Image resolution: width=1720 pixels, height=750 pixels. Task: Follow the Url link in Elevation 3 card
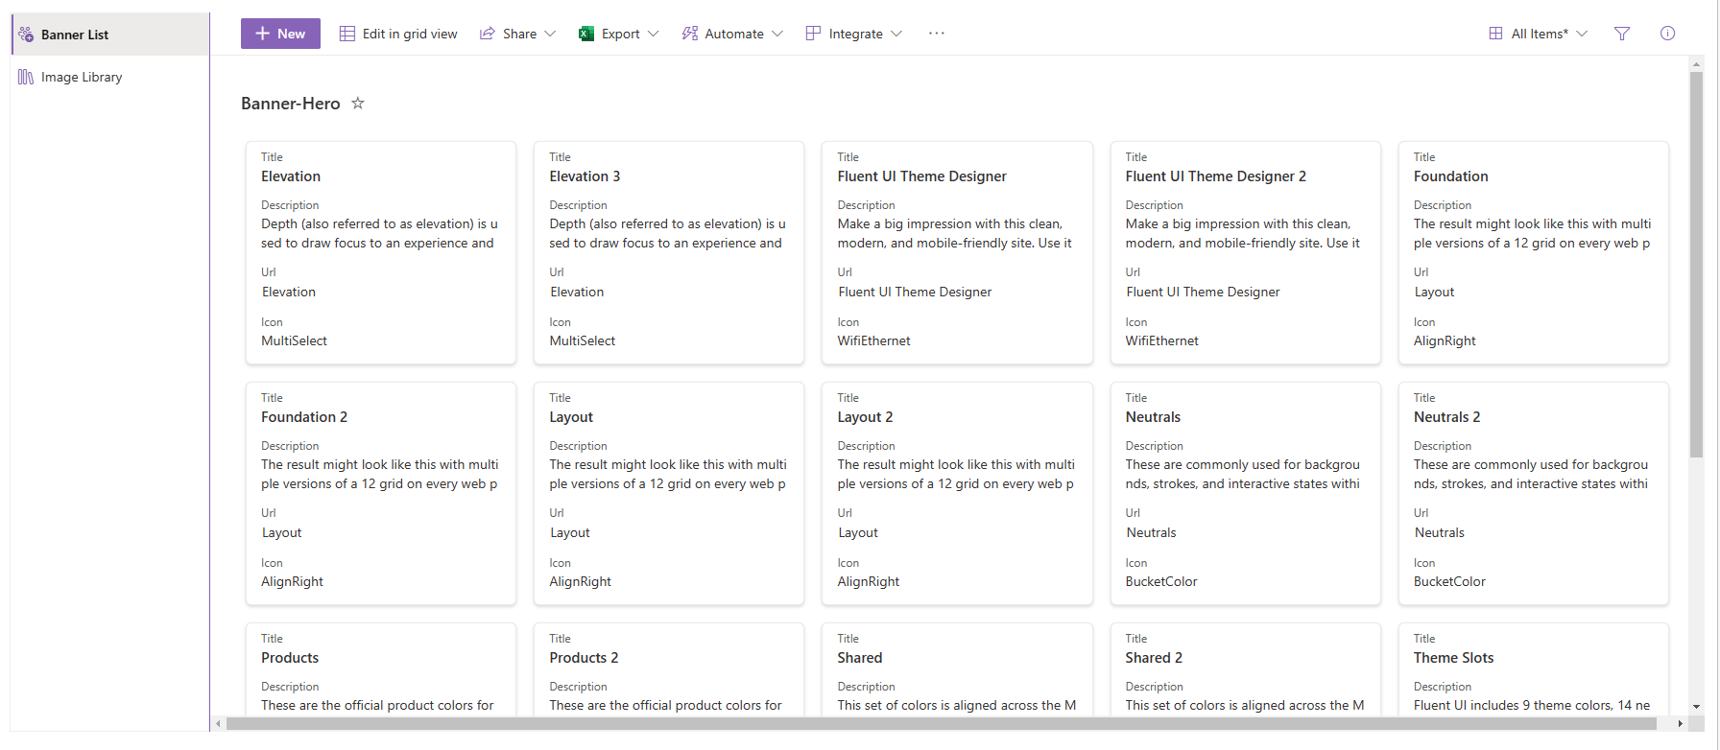577,292
